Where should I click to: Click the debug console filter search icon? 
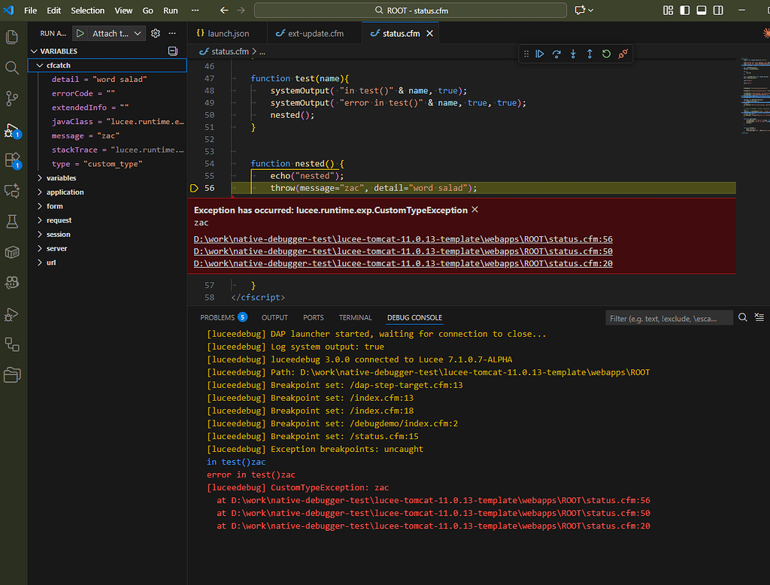742,317
